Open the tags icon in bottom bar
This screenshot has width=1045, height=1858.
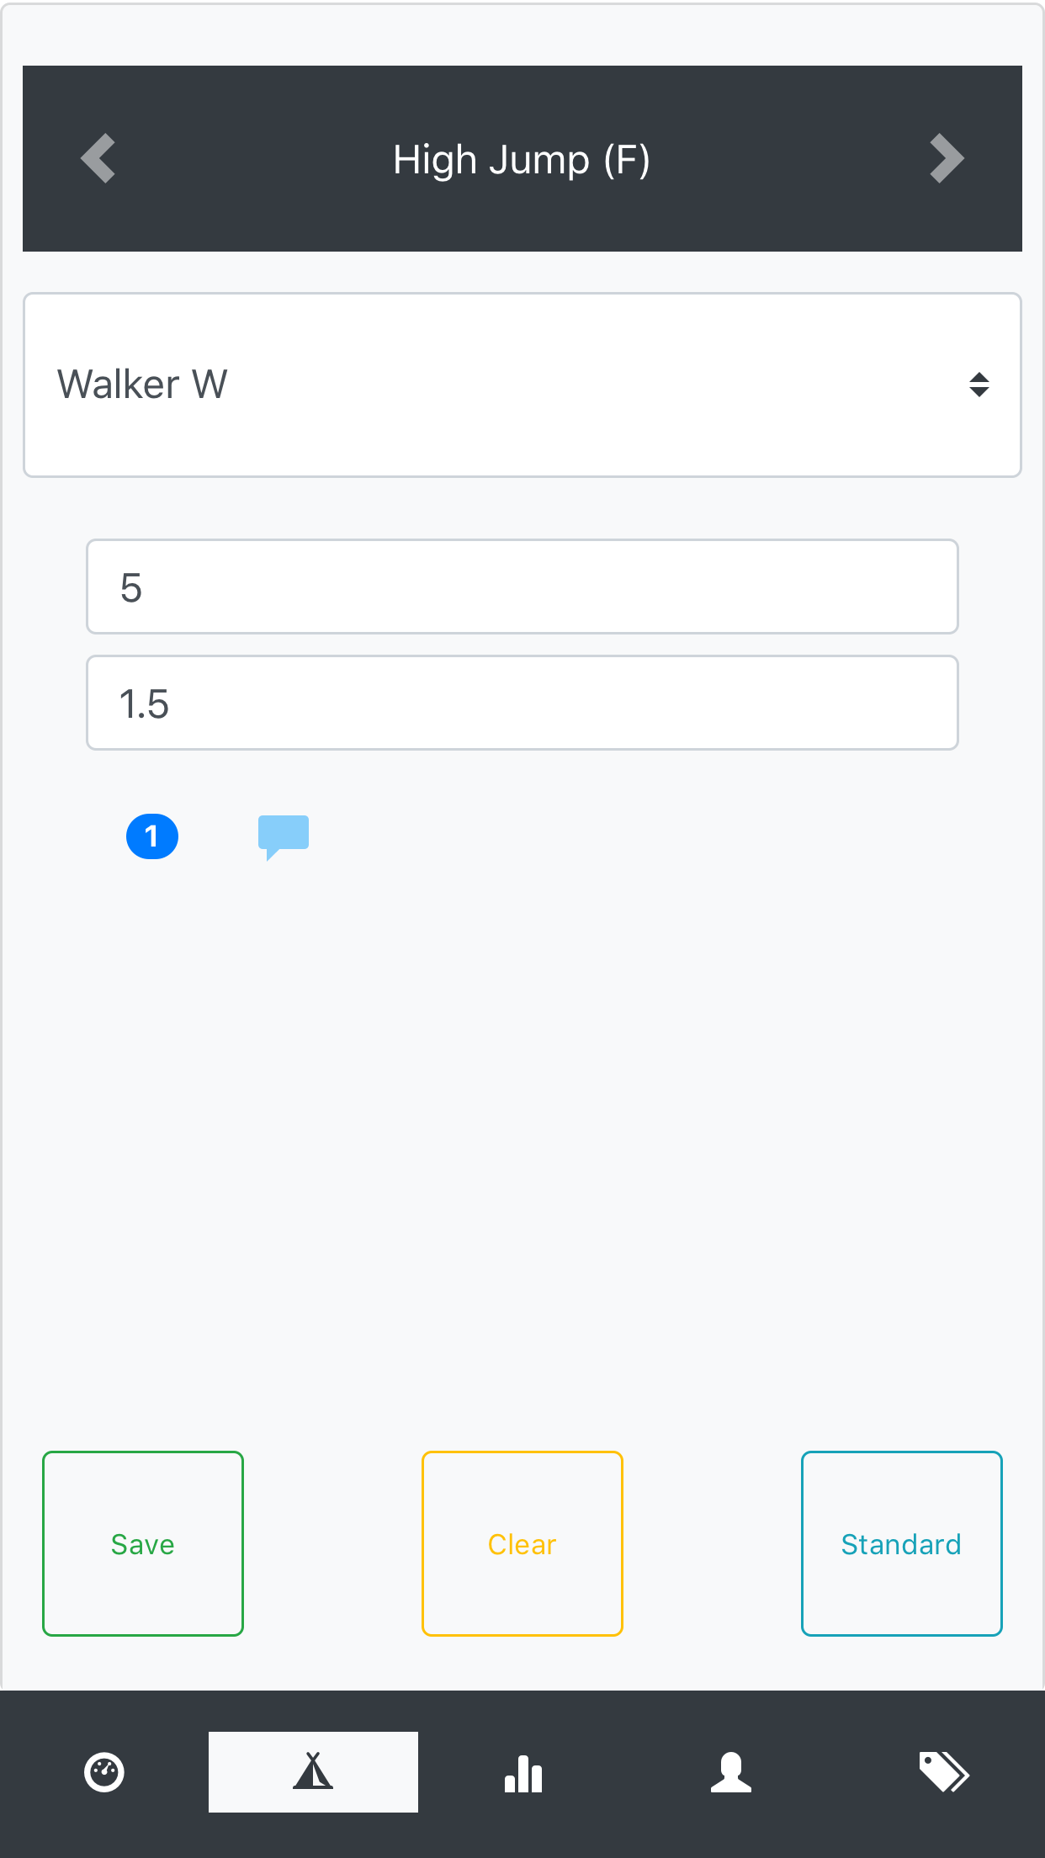[x=943, y=1772]
